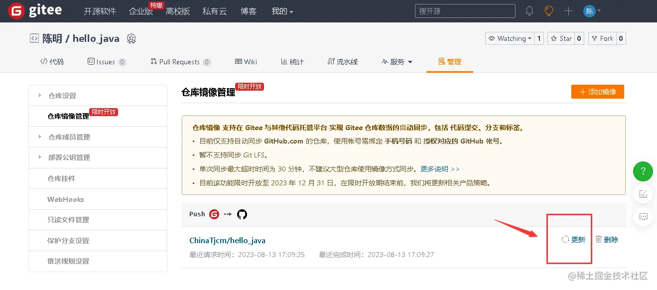Viewport: 657px width, 290px height.
Task: Delete the mirror with 删除
Action: [x=607, y=240]
